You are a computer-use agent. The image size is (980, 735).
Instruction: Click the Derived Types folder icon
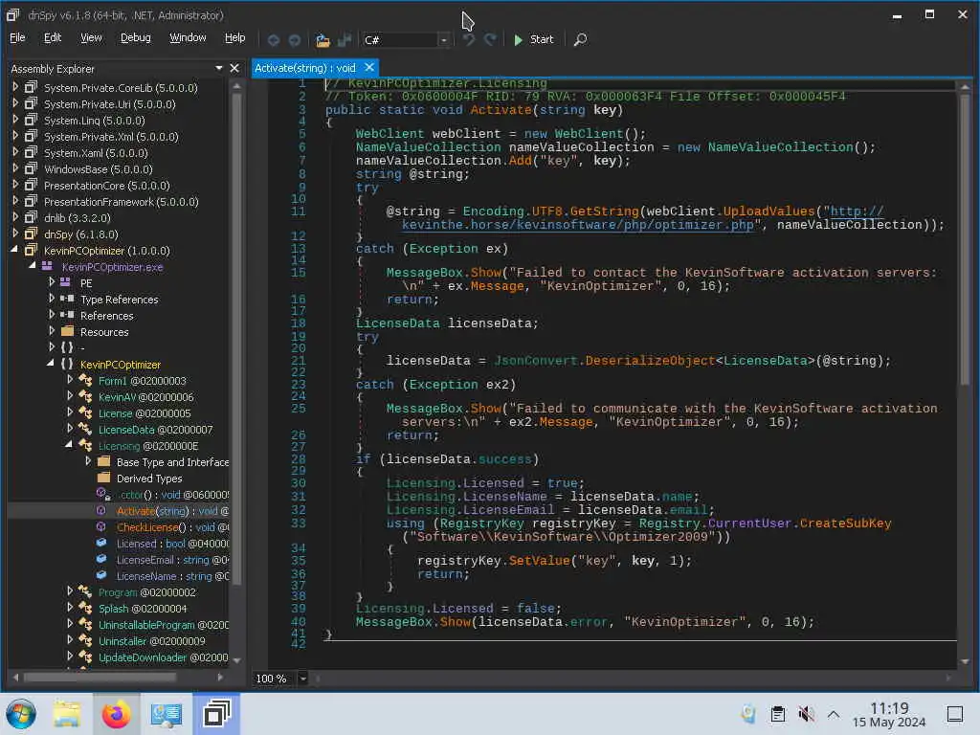tap(103, 478)
